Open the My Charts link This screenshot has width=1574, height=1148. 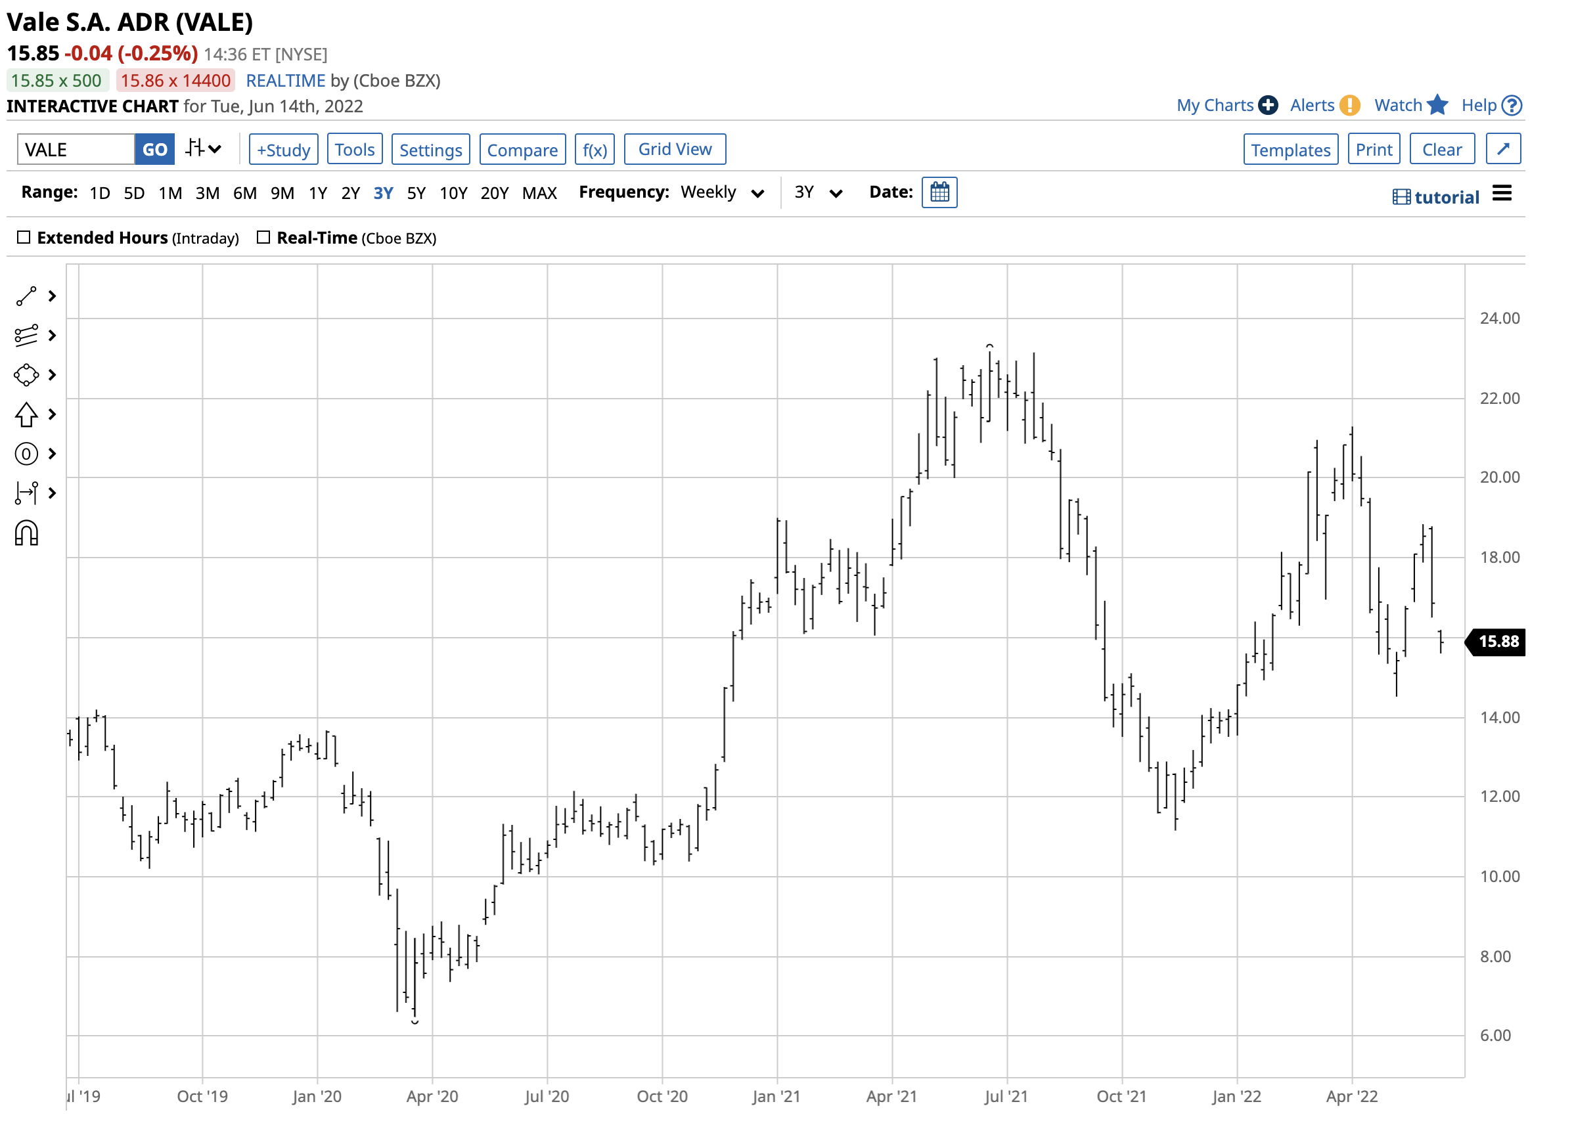click(1215, 105)
